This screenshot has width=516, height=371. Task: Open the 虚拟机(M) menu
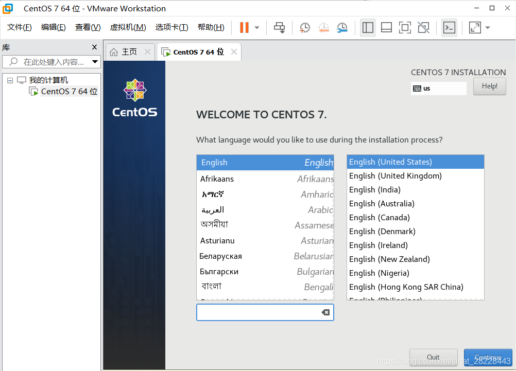[128, 27]
